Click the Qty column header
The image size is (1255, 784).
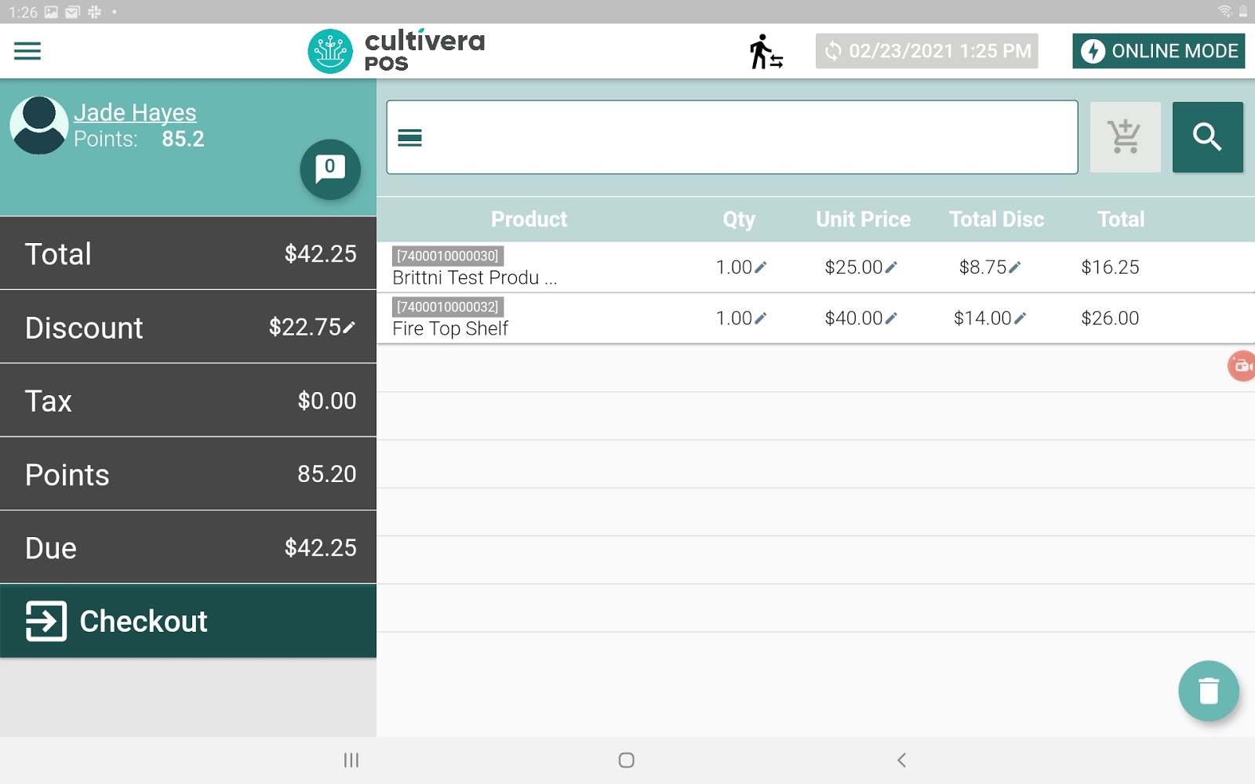pyautogui.click(x=739, y=220)
